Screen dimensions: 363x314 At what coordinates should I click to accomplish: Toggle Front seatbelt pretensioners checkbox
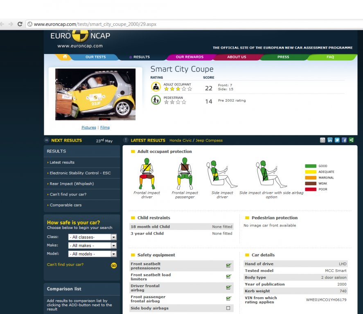[228, 265]
